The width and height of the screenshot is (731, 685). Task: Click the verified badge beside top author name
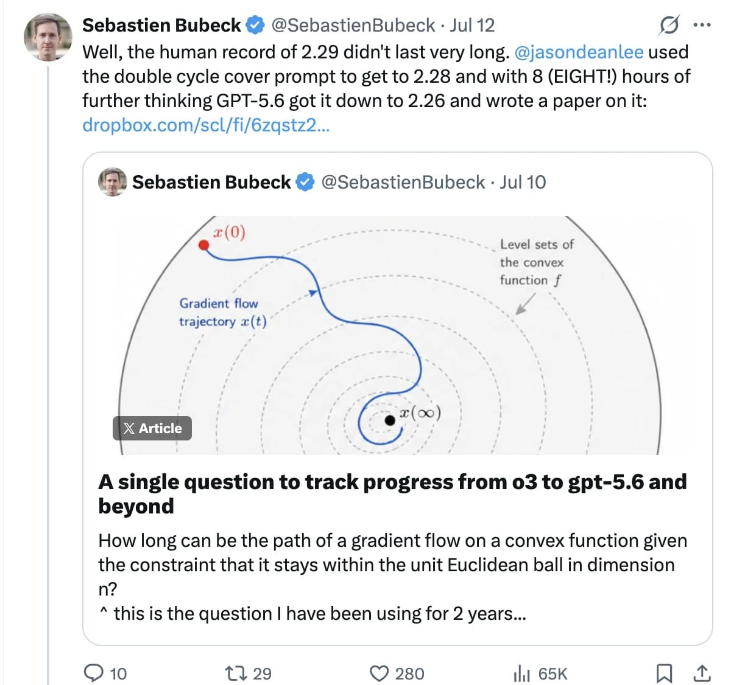pos(255,26)
